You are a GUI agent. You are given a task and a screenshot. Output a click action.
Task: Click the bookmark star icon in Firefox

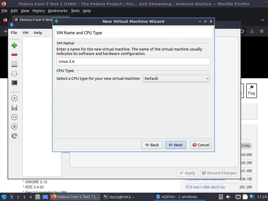pos(242,31)
